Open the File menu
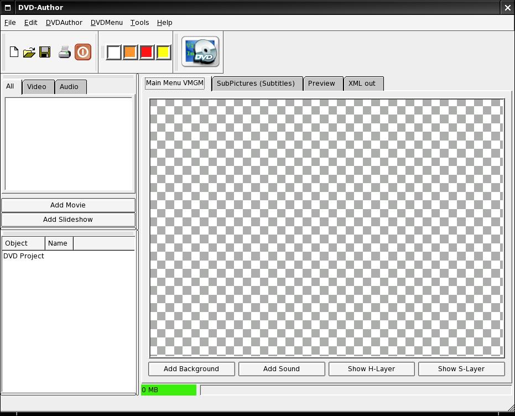This screenshot has height=416, width=515. tap(10, 23)
